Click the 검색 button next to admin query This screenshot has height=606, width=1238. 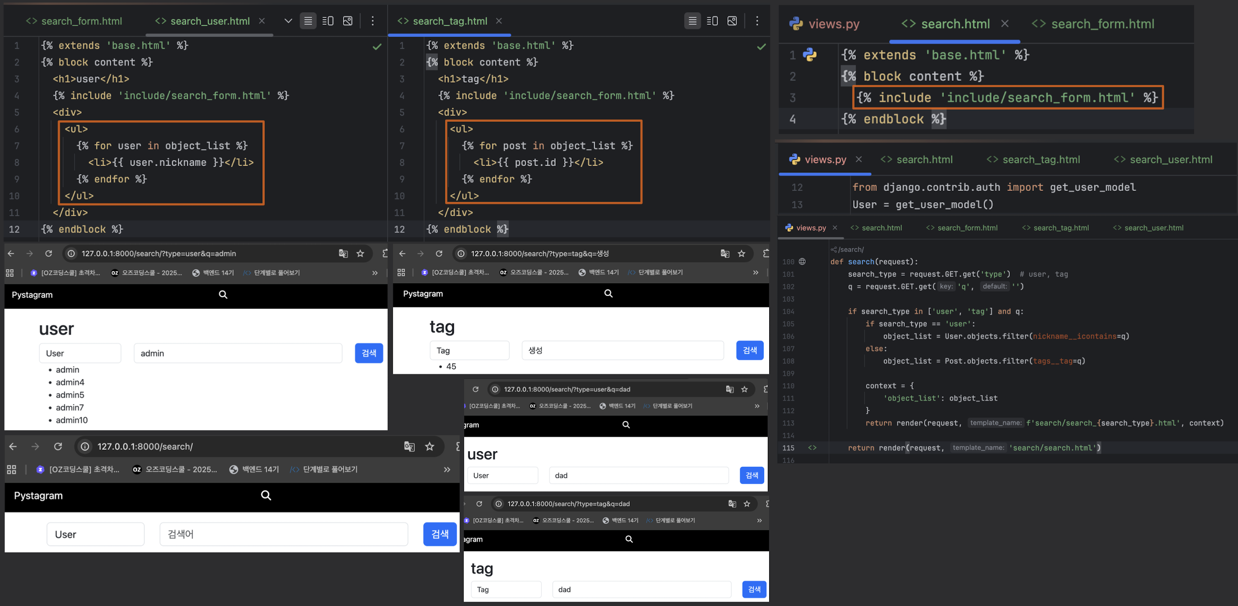tap(368, 353)
